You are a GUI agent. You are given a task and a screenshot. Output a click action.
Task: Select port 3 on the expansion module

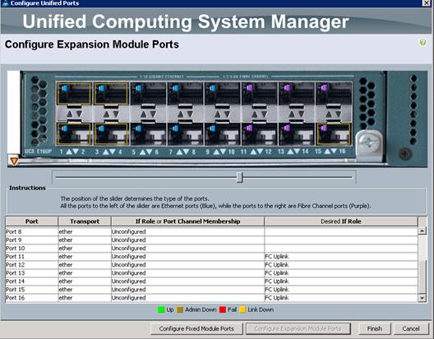click(x=111, y=93)
